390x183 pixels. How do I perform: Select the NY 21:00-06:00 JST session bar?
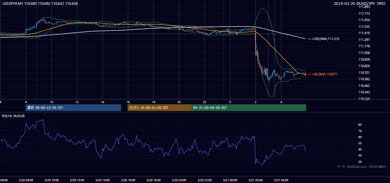tap(249, 108)
